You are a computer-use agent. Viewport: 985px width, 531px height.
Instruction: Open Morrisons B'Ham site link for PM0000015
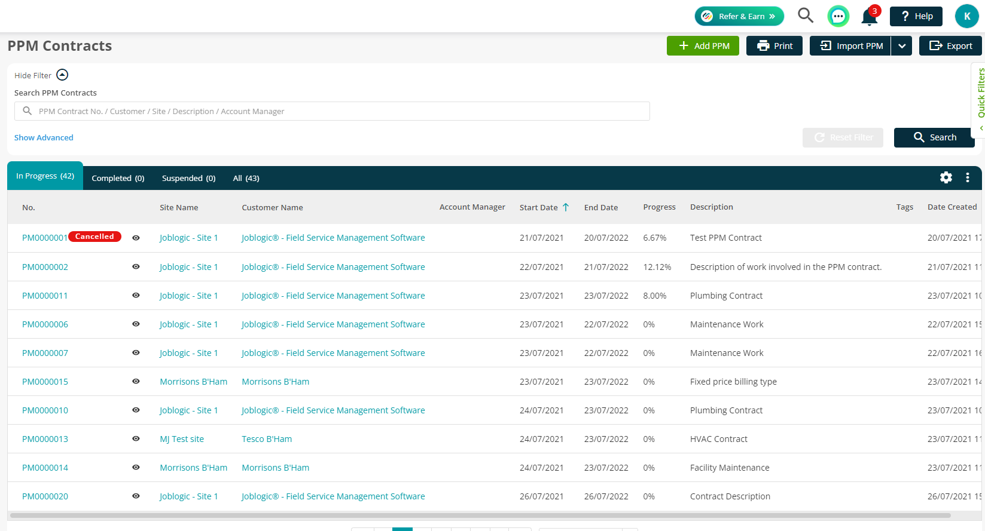coord(193,382)
